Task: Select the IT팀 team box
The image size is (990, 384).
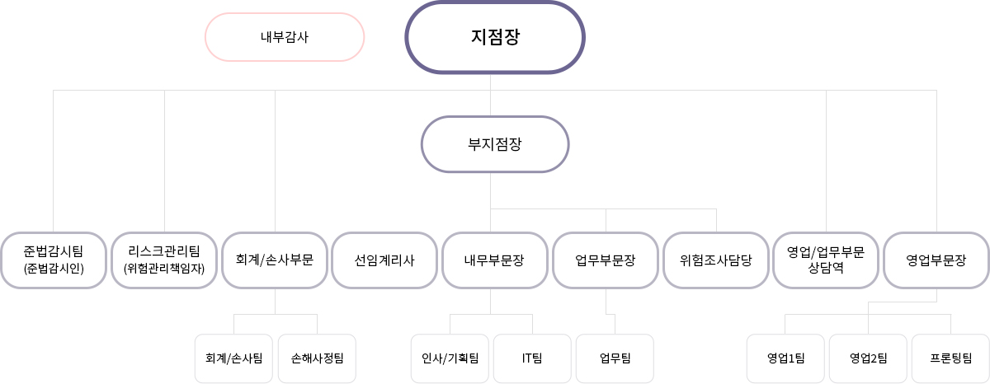Action: [x=532, y=358]
